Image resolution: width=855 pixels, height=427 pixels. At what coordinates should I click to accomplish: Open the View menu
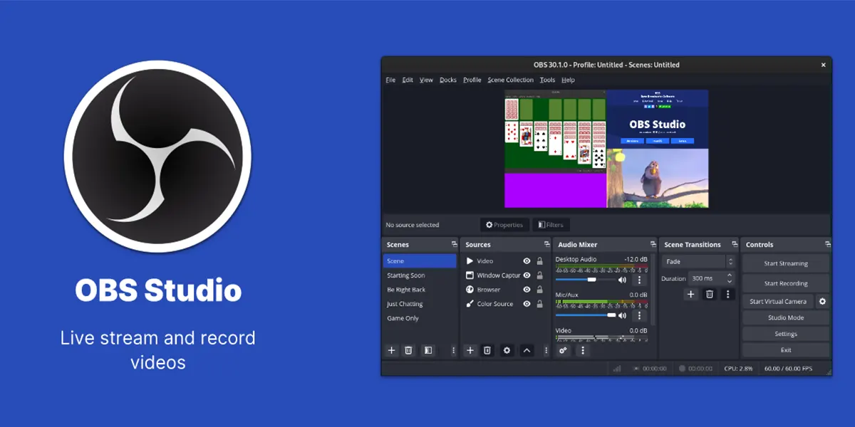click(426, 80)
